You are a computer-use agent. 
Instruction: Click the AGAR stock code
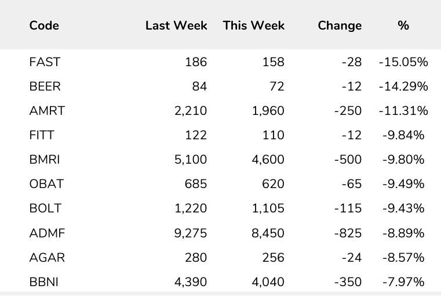tap(46, 258)
